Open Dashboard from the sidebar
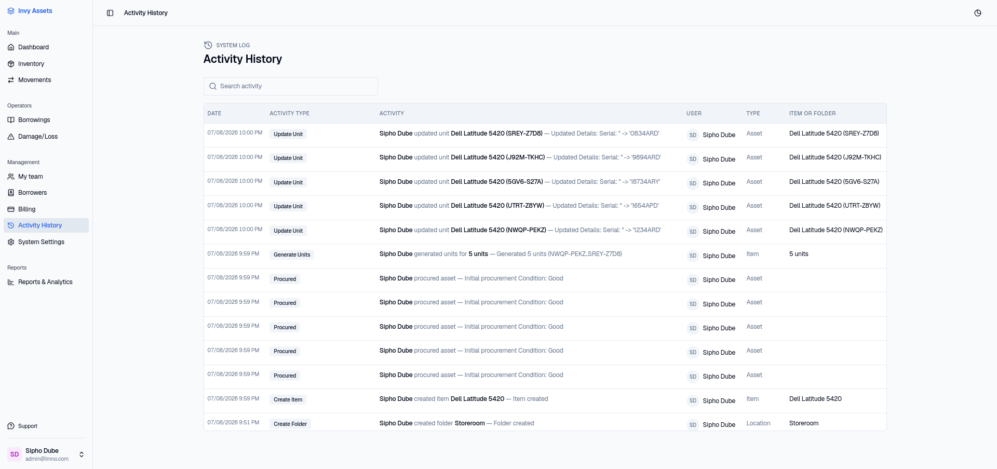This screenshot has width=997, height=469. (x=46, y=47)
